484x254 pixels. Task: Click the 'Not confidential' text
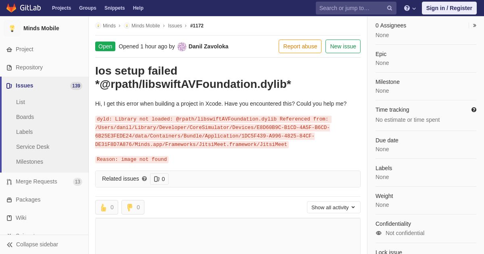tap(405, 233)
